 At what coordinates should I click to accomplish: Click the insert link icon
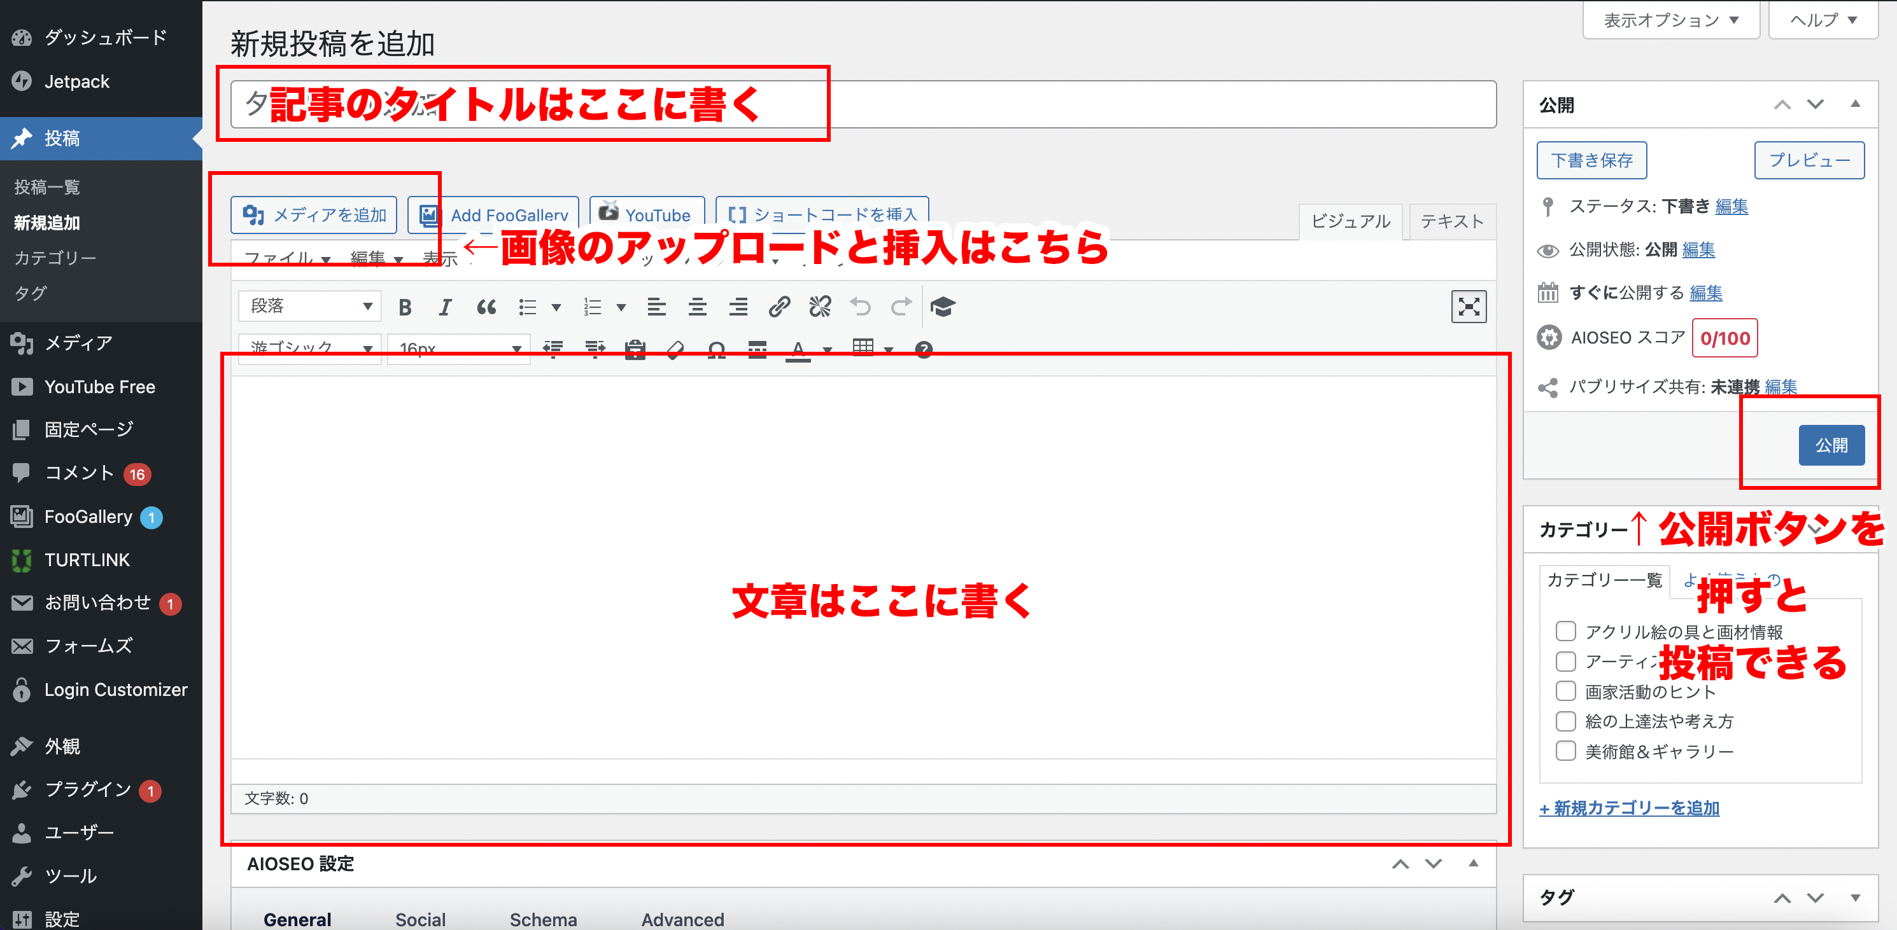click(779, 307)
